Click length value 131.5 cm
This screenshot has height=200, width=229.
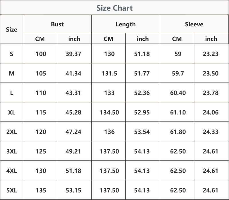click(x=109, y=73)
